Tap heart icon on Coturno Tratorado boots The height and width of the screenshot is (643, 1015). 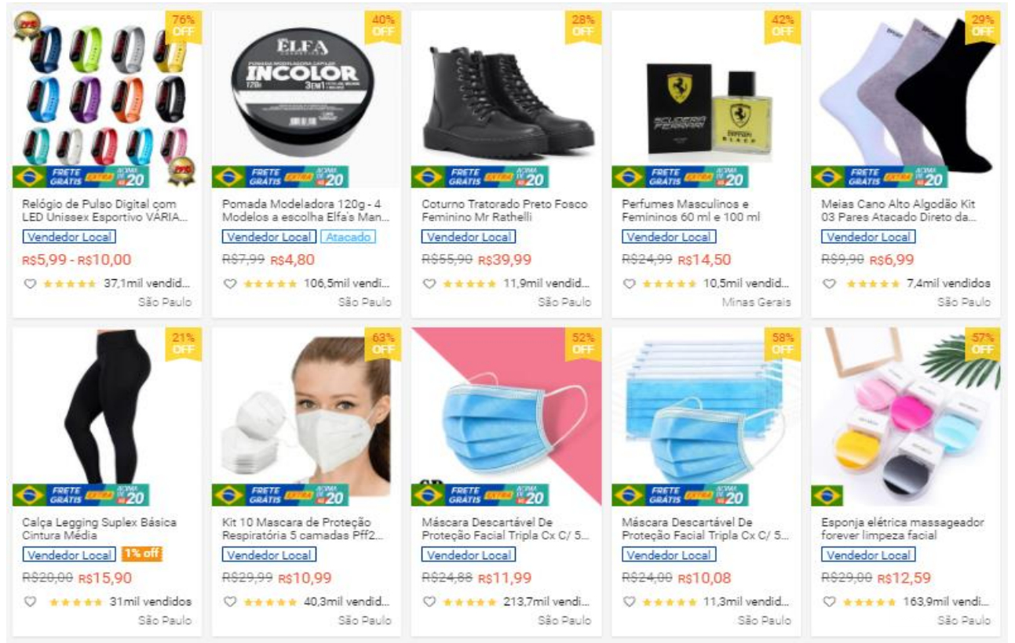429,284
